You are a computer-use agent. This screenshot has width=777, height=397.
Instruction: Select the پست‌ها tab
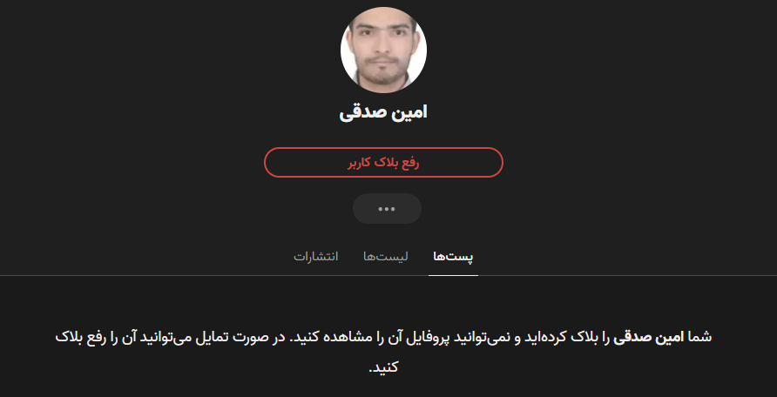453,257
